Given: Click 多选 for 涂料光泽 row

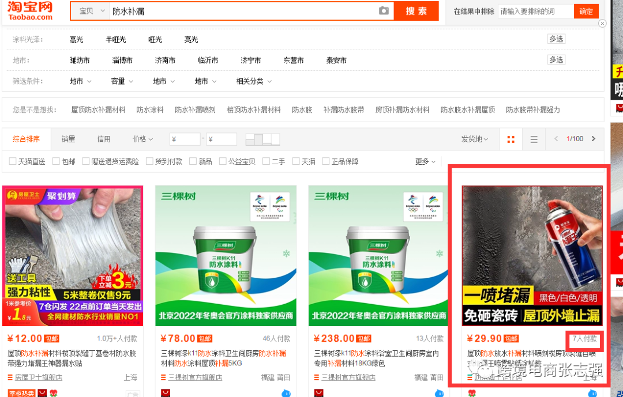Looking at the screenshot, I should coord(556,39).
